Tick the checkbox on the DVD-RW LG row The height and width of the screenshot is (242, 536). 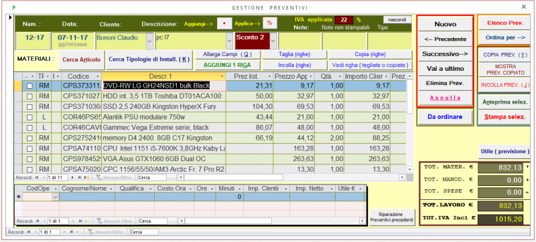[x=29, y=86]
